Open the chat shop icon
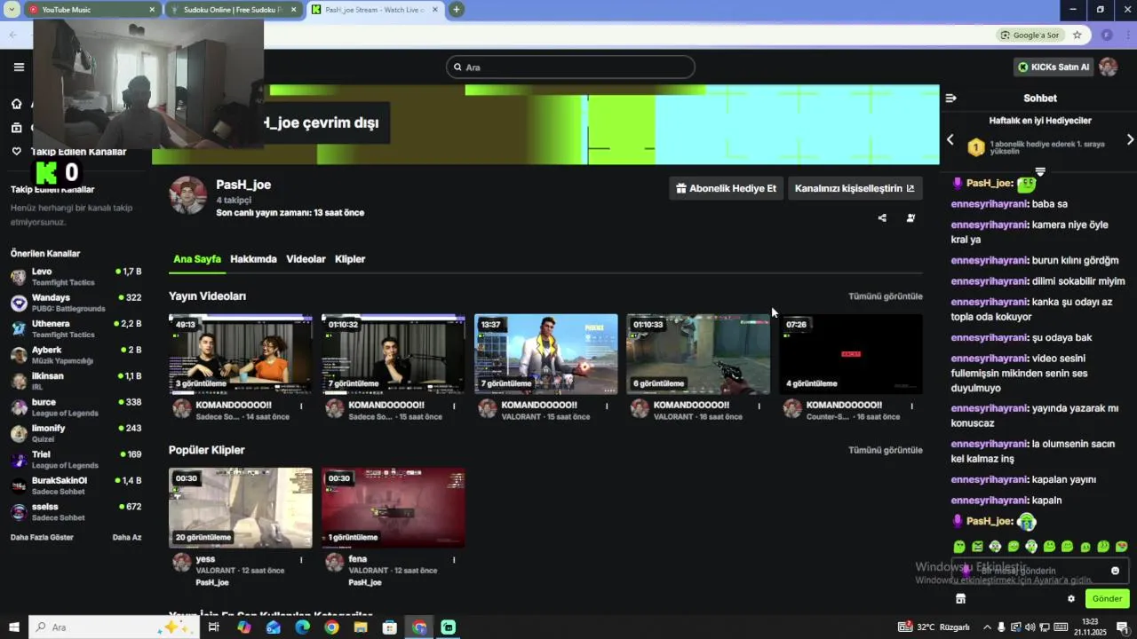This screenshot has width=1137, height=639. click(960, 599)
